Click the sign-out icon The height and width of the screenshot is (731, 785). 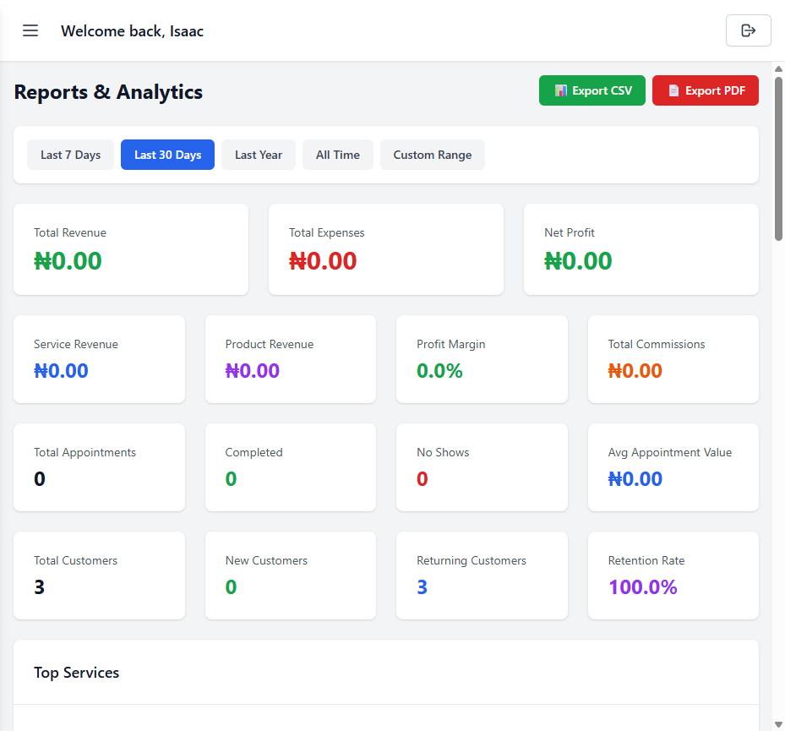click(749, 30)
